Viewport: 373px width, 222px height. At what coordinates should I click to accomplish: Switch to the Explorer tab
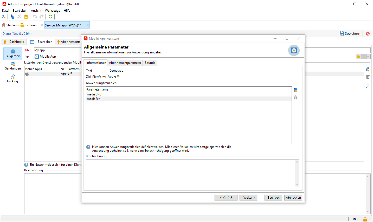(29, 25)
